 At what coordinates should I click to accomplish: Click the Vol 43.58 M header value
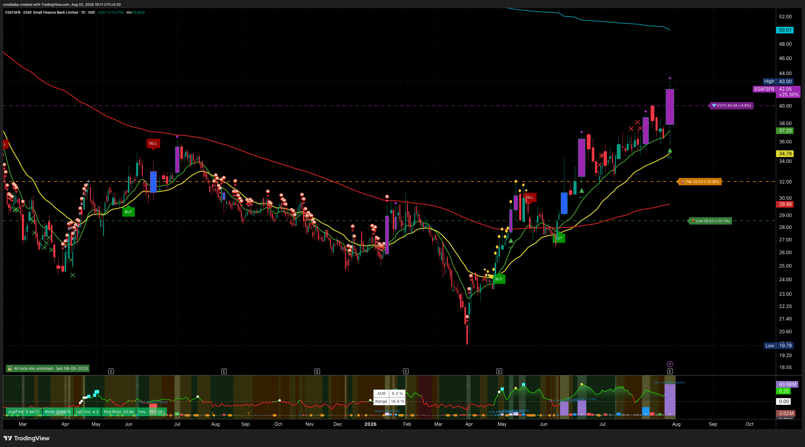pyautogui.click(x=135, y=13)
